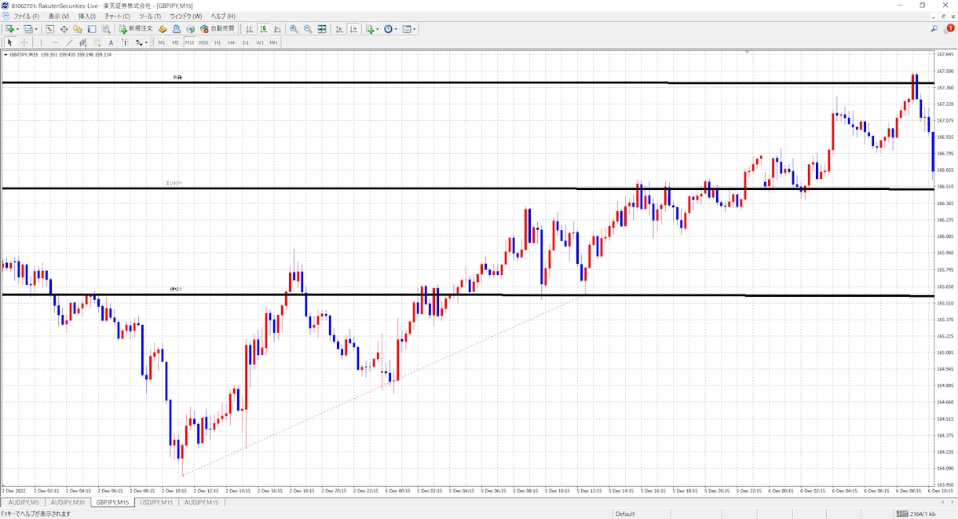Click the 自動売買 auto trading button
The width and height of the screenshot is (958, 519).
pos(218,29)
